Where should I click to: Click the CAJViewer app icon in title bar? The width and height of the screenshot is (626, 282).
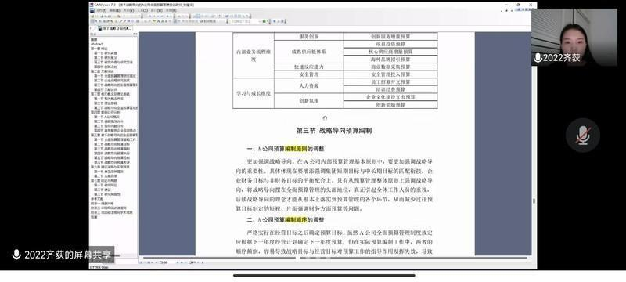coord(92,5)
